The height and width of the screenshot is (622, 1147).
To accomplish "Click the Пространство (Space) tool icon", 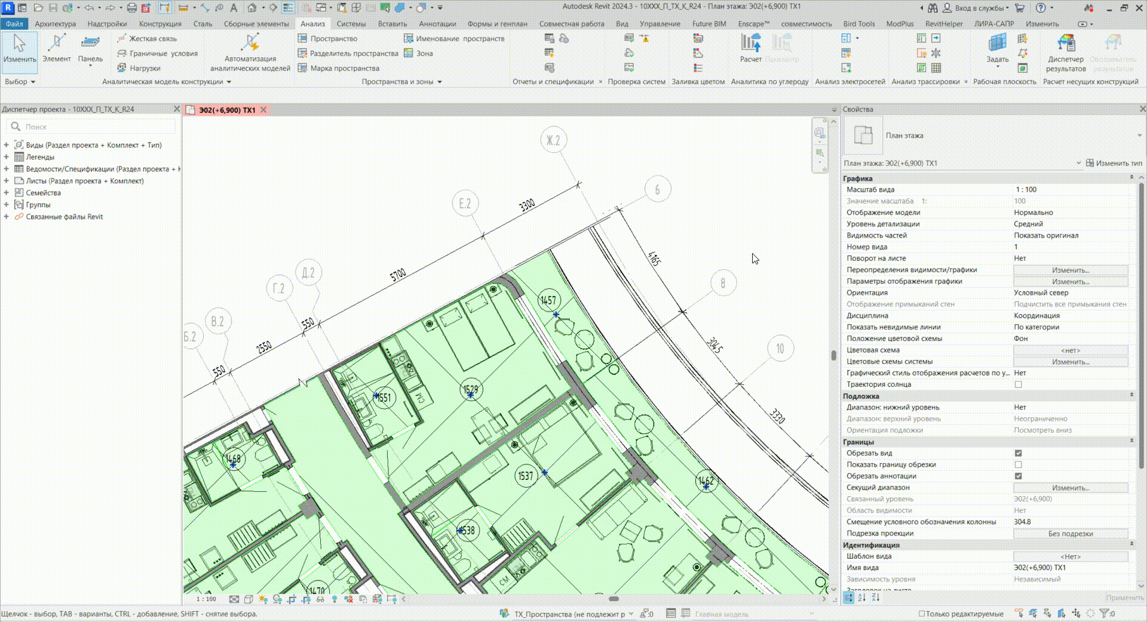I will coord(302,38).
